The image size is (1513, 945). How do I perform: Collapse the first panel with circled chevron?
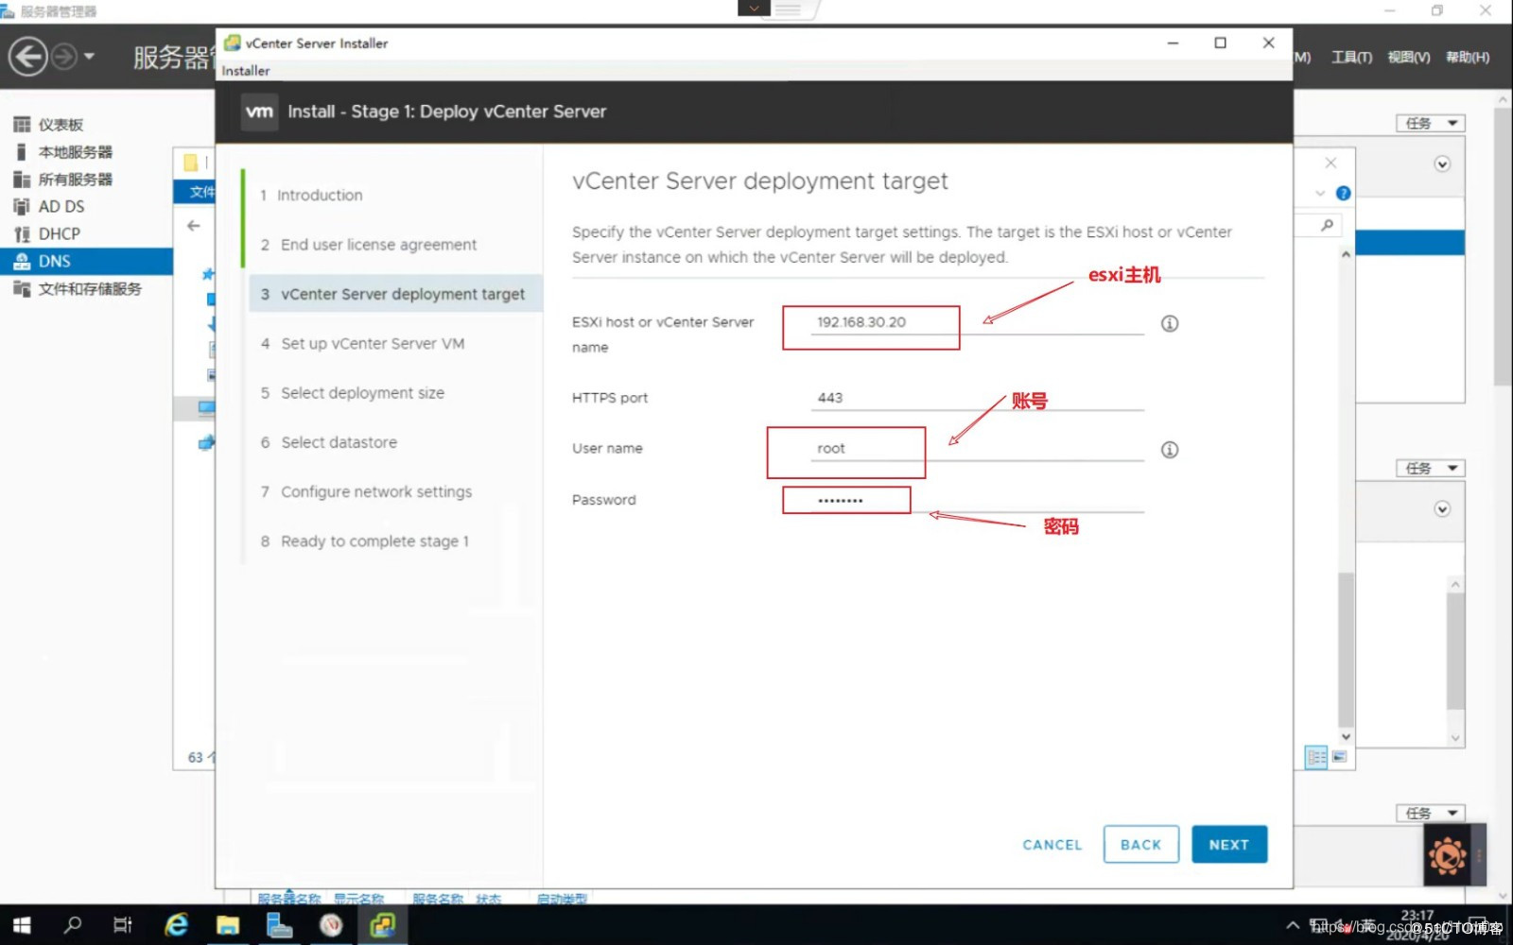pos(1442,164)
